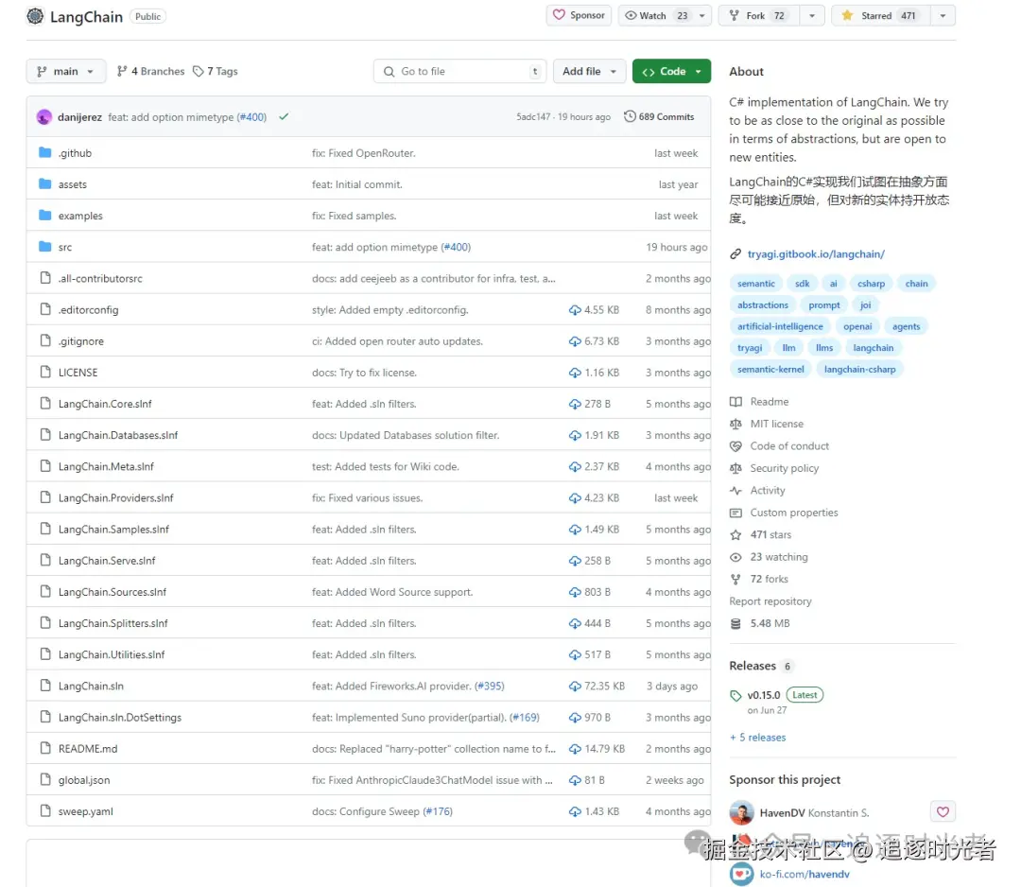The height and width of the screenshot is (887, 1021).
Task: Visit tryagi.gitbook.io/langchain/ website link
Action: point(816,254)
